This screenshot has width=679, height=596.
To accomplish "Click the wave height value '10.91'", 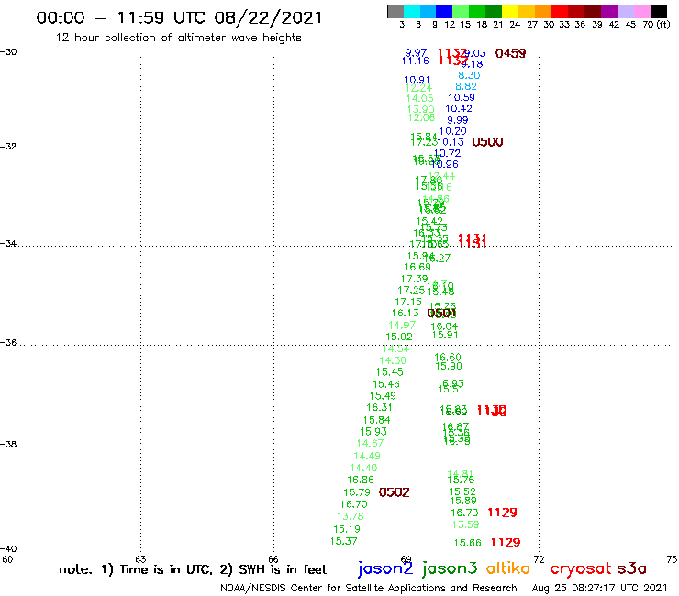I will point(417,80).
